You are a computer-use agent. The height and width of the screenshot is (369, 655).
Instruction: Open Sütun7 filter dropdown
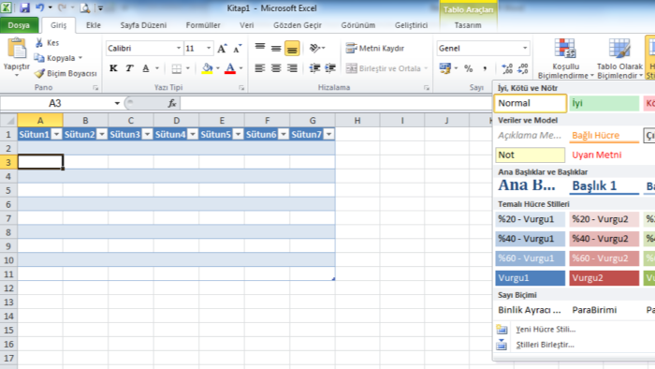pos(328,134)
